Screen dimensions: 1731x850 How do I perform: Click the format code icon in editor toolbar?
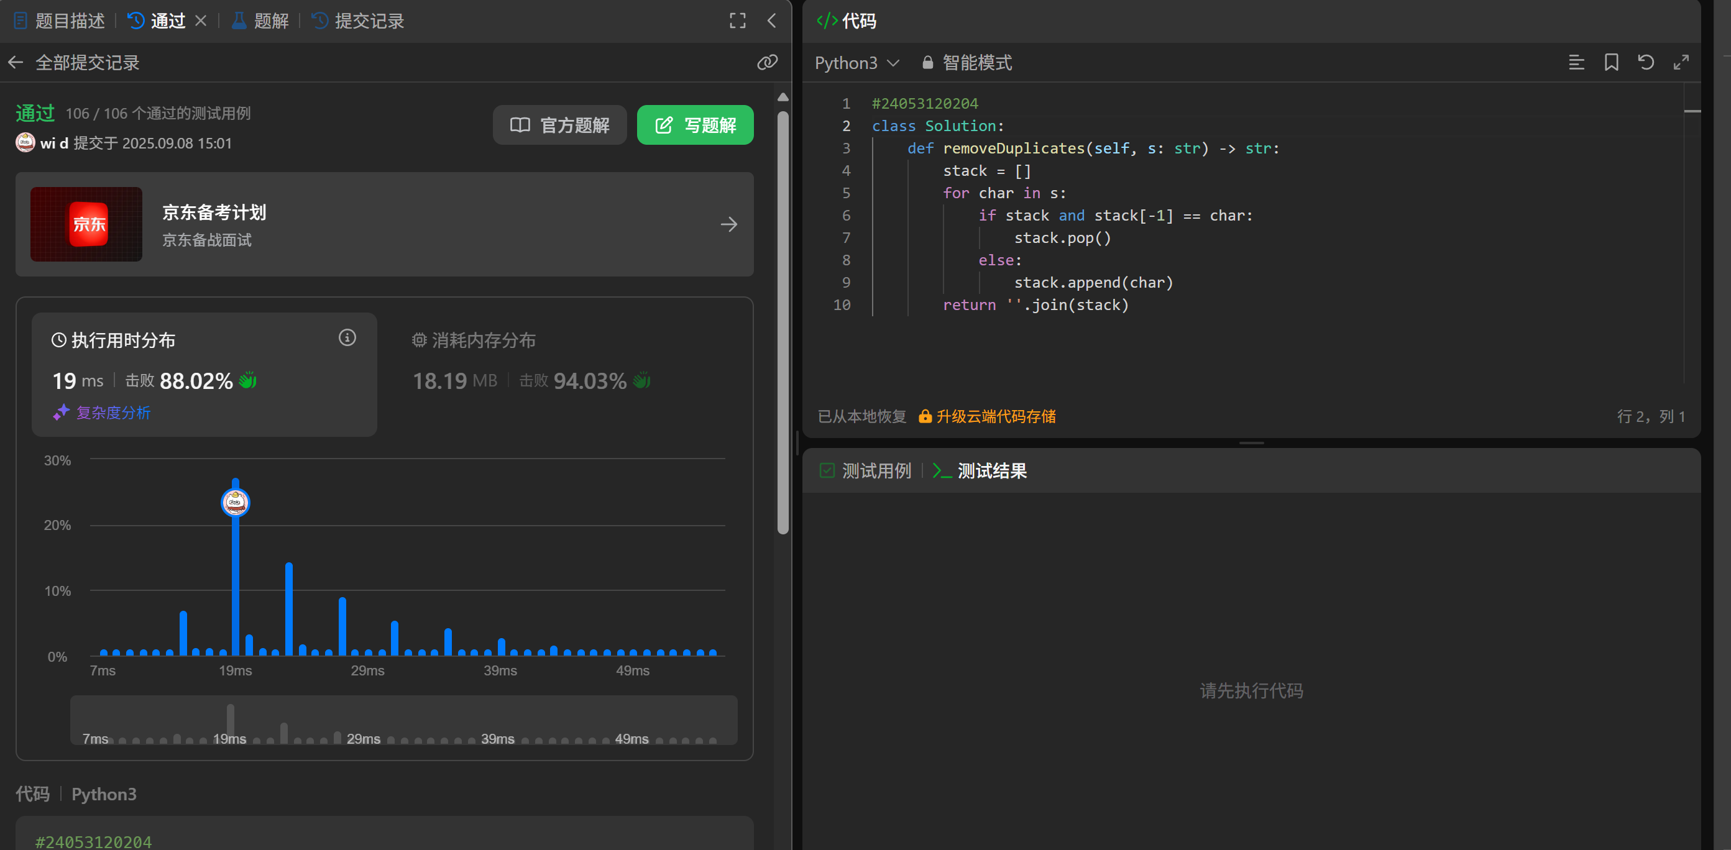click(x=1576, y=63)
